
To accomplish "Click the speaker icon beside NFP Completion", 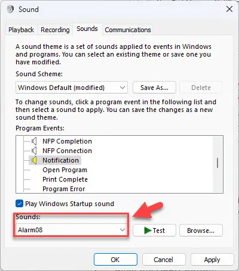I will [34, 141].
